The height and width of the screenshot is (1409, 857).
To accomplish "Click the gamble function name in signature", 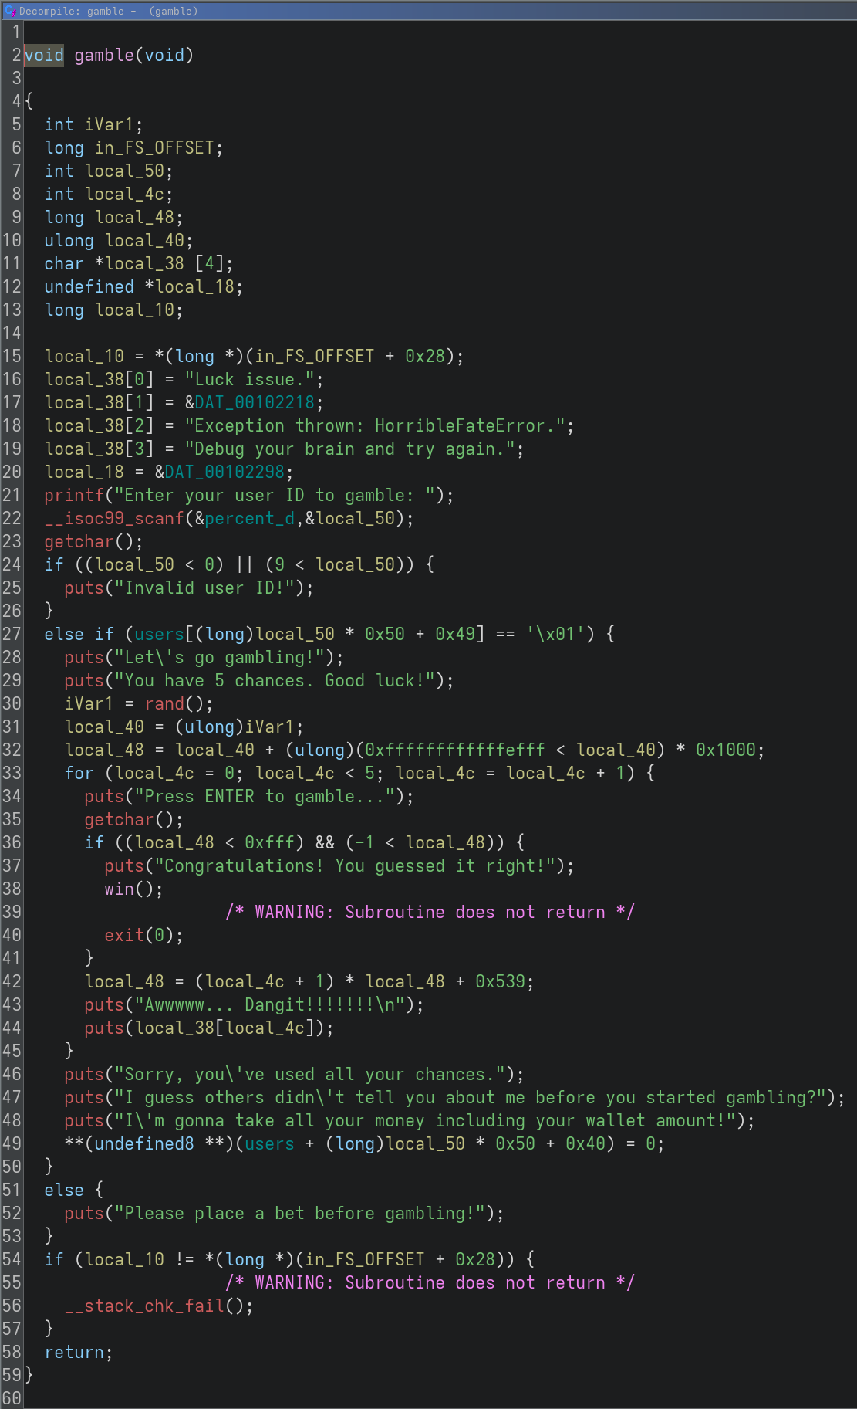I will (103, 56).
